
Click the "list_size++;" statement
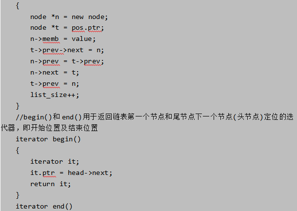pyautogui.click(x=55, y=95)
